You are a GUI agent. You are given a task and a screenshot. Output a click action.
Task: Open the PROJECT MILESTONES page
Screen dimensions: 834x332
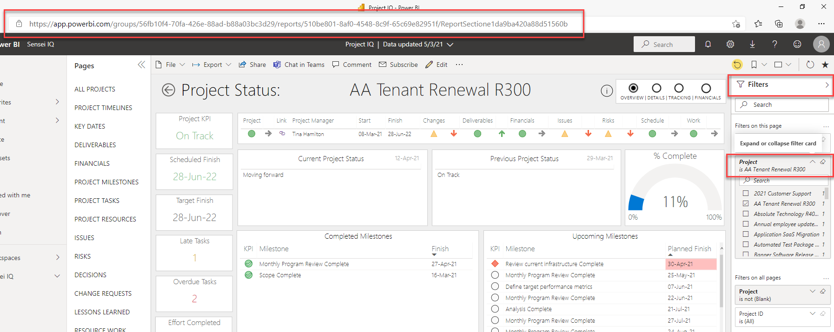[106, 182]
